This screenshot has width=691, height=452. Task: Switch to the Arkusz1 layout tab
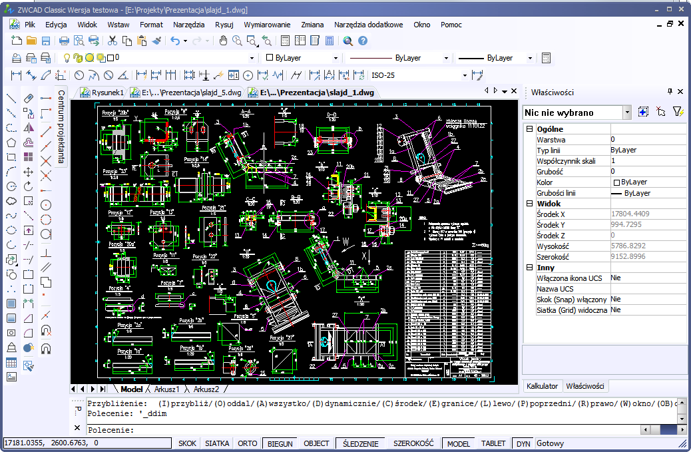pos(167,389)
